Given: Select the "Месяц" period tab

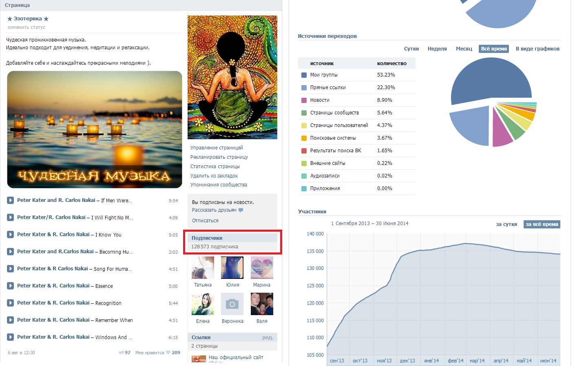Looking at the screenshot, I should [464, 49].
